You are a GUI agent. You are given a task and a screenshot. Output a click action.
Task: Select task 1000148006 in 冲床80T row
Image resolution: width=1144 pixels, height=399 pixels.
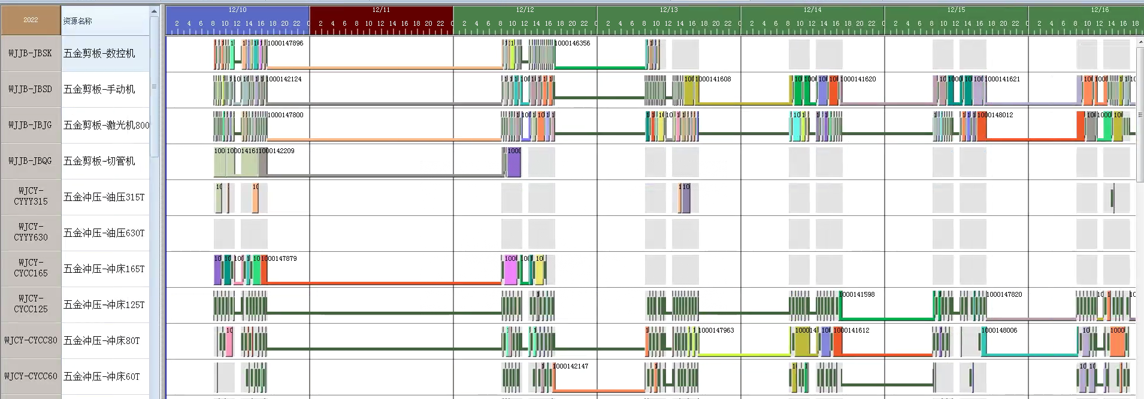point(999,330)
